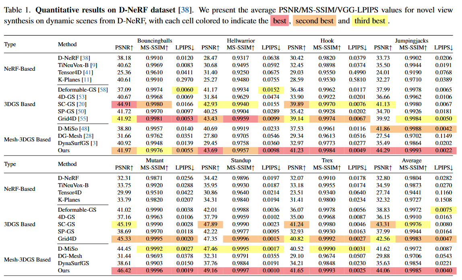Screen dimensions: 462x280
Task: Open citation [9] beside TiNeuVox-B
Action: click(x=93, y=65)
